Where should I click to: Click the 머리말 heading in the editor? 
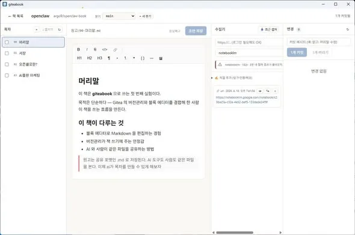click(89, 81)
